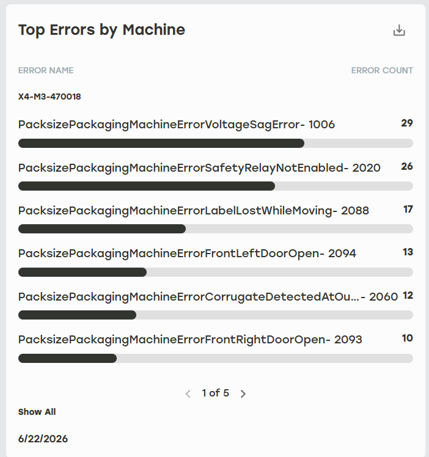The height and width of the screenshot is (457, 429).
Task: Select the FrontRightDoorOpen- 2093 error name
Action: tap(190, 340)
